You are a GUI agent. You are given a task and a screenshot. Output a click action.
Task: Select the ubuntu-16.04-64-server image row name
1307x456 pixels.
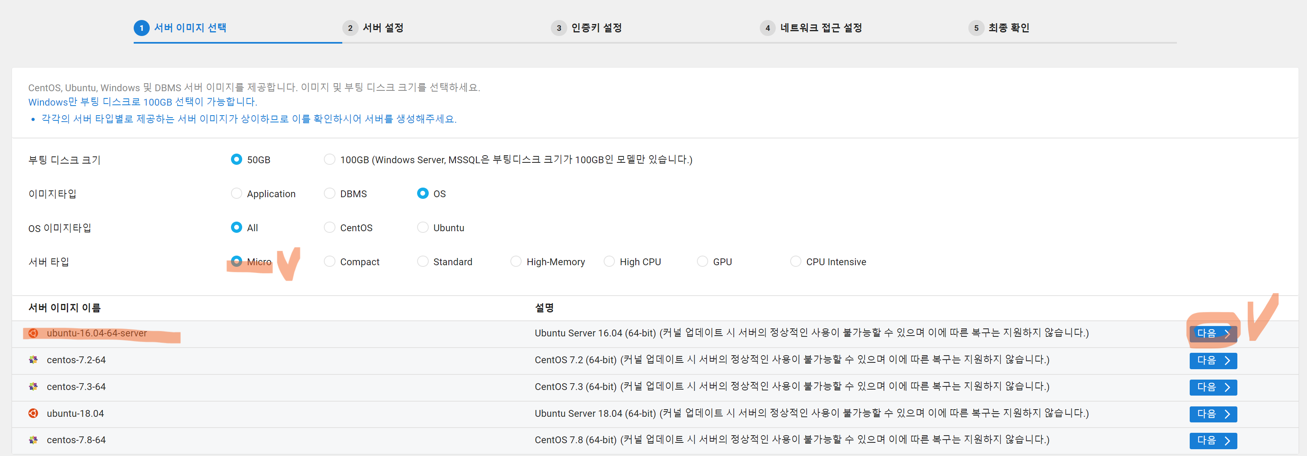click(96, 333)
